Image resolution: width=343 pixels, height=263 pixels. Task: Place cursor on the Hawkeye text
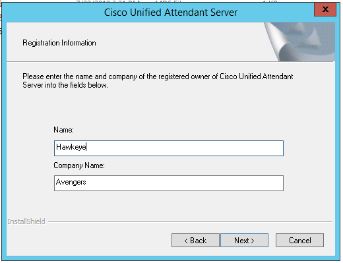tap(71, 147)
